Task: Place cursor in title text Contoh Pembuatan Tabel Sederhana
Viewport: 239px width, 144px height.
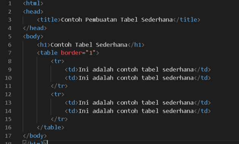Action: pos(117,20)
